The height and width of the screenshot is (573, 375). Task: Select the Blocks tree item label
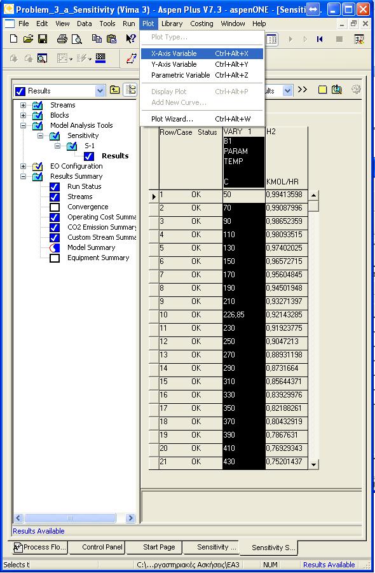[60, 115]
